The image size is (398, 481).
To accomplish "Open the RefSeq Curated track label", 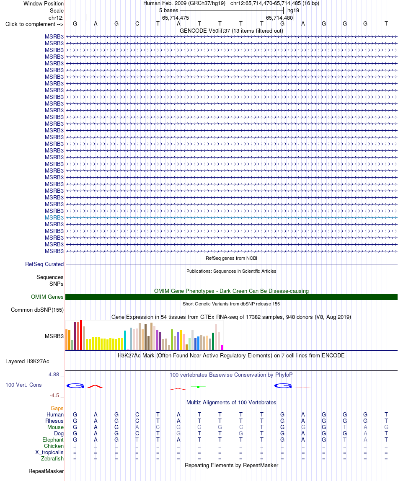I will [44, 264].
